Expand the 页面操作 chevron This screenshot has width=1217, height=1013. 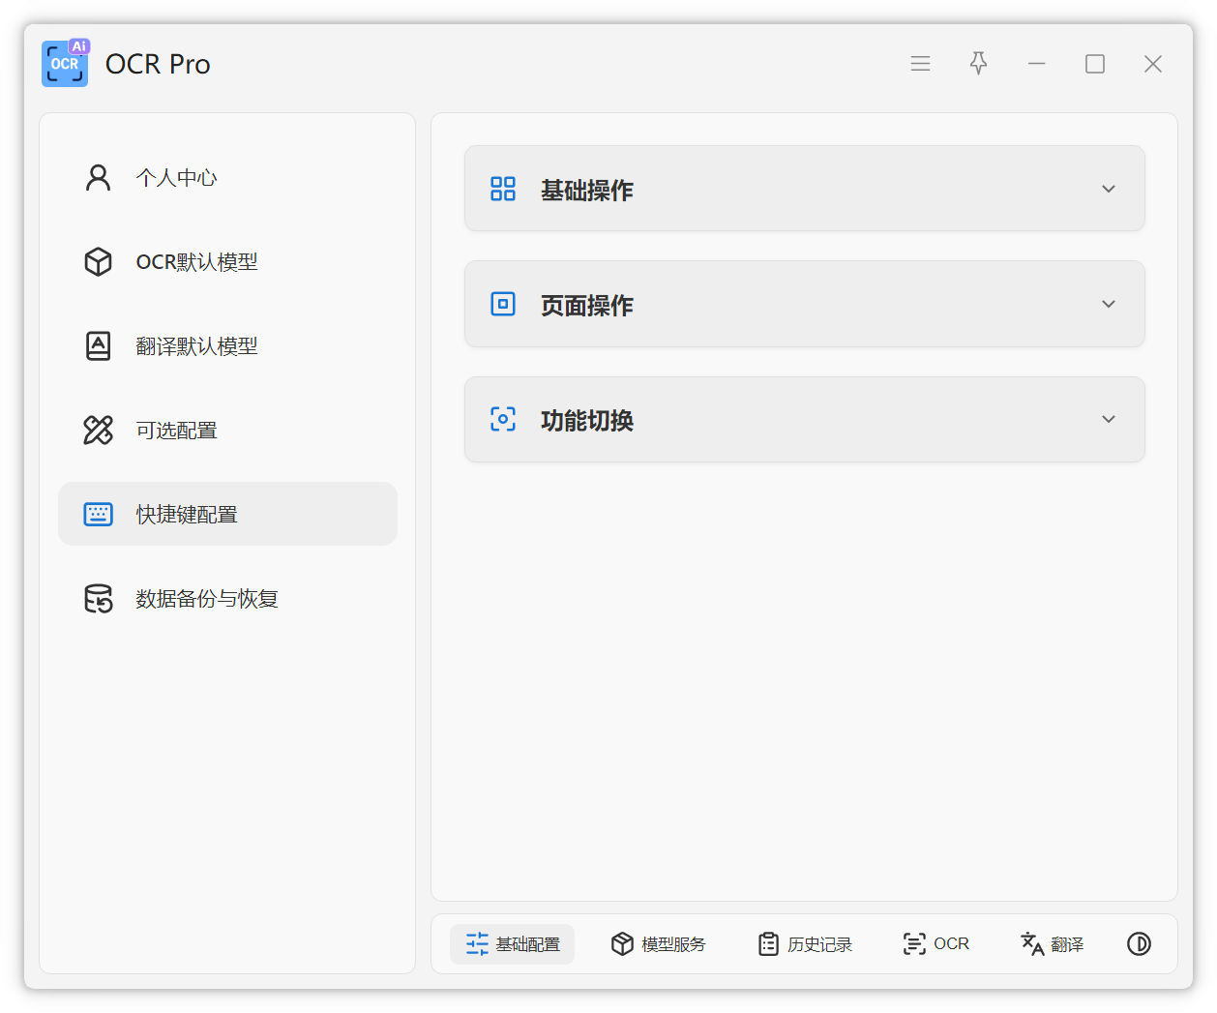[x=1109, y=304]
